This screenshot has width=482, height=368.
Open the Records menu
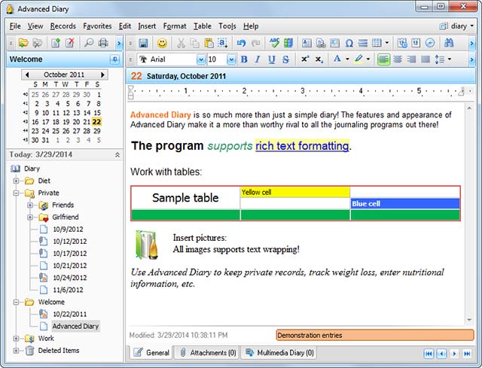(63, 26)
